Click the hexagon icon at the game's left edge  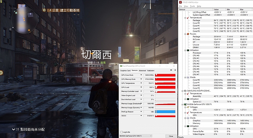coord(1,73)
